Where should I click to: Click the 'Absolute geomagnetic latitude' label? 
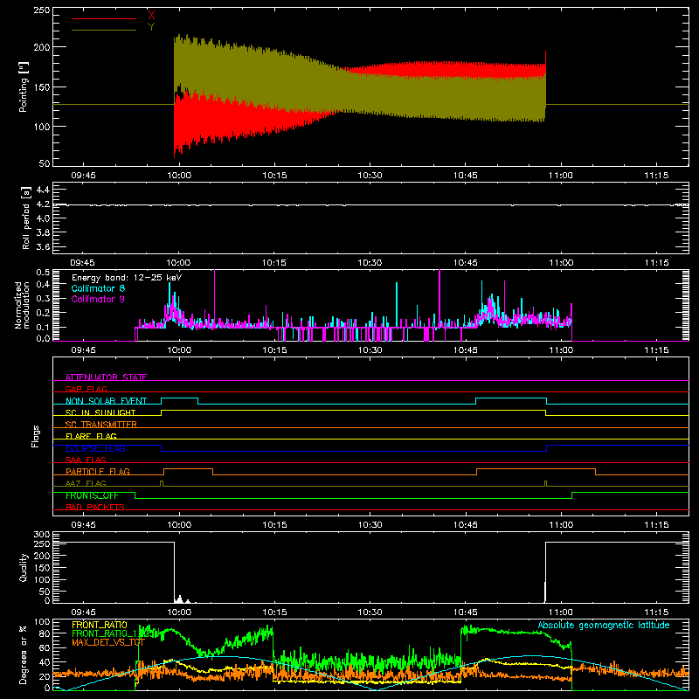tap(604, 625)
